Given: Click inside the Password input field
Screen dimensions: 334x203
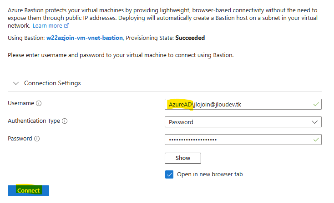Looking at the screenshot, I should [243, 140].
